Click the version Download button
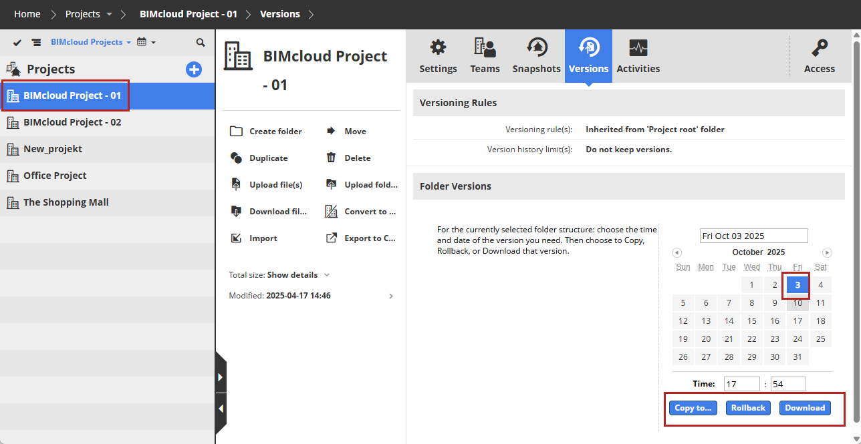861x444 pixels. coord(805,408)
